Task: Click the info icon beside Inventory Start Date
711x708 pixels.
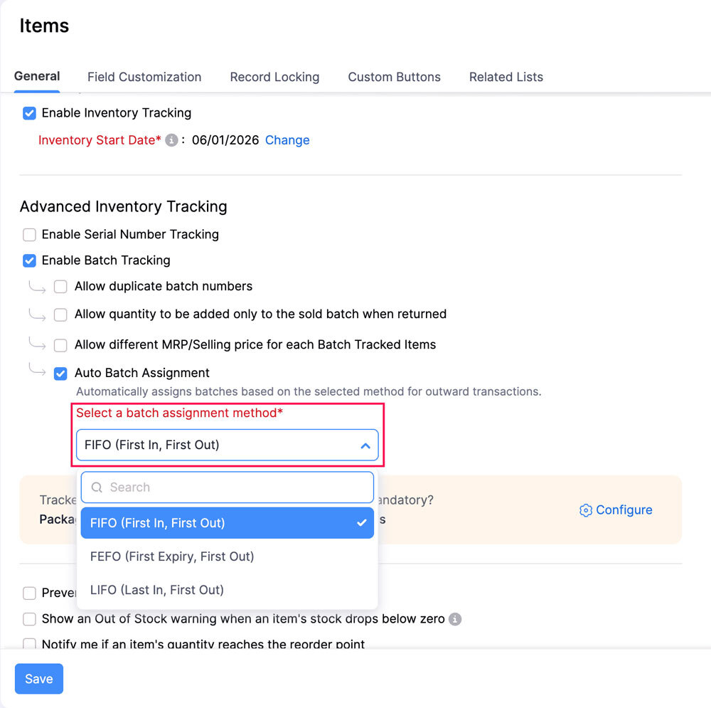Action: [171, 140]
